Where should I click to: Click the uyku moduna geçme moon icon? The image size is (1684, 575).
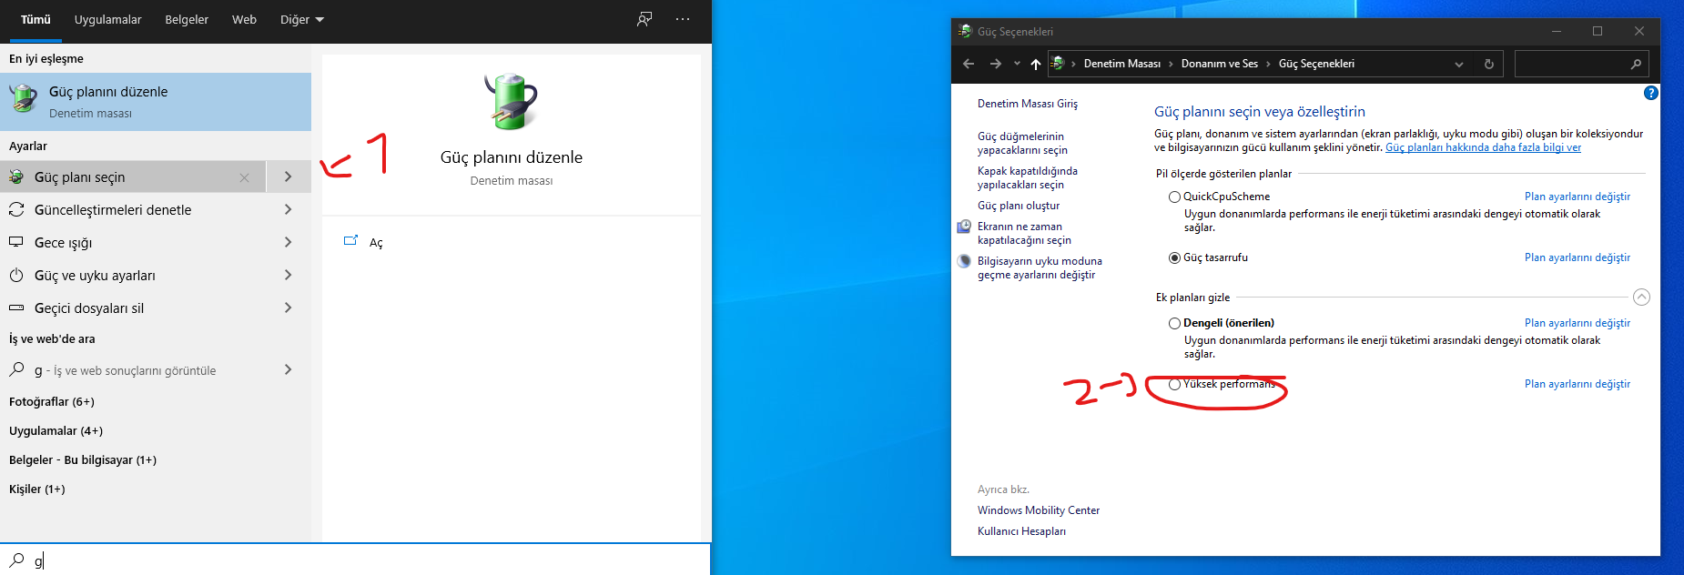click(964, 261)
